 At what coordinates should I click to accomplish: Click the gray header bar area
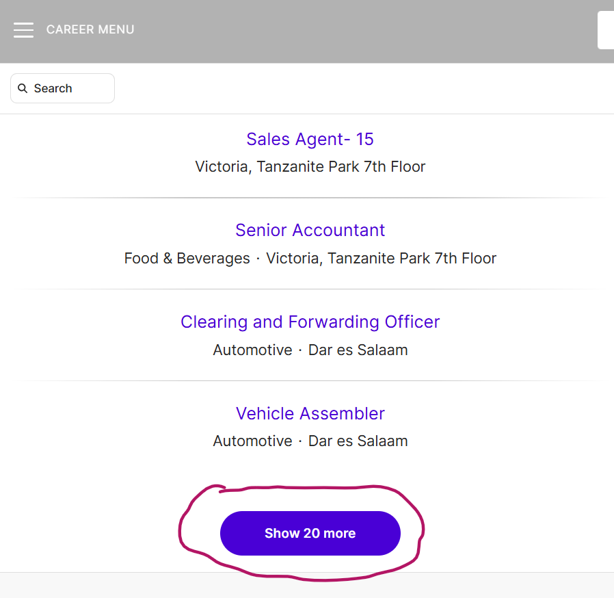[x=352, y=31]
